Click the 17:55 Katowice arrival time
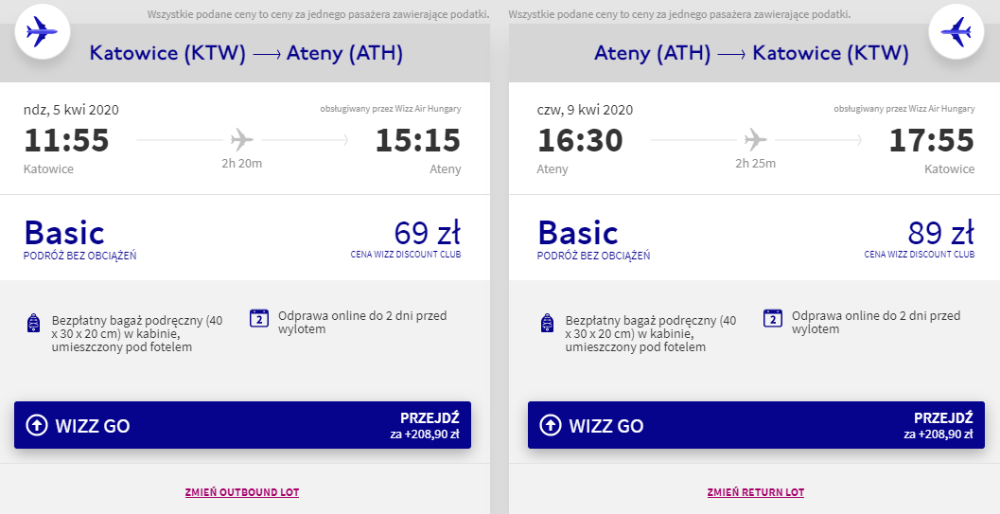This screenshot has width=1000, height=514. point(931,141)
